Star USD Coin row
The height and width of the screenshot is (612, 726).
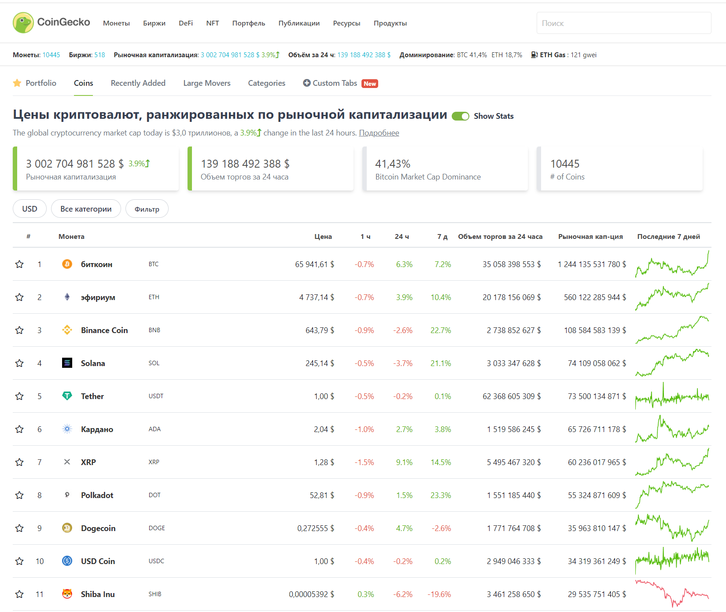19,561
